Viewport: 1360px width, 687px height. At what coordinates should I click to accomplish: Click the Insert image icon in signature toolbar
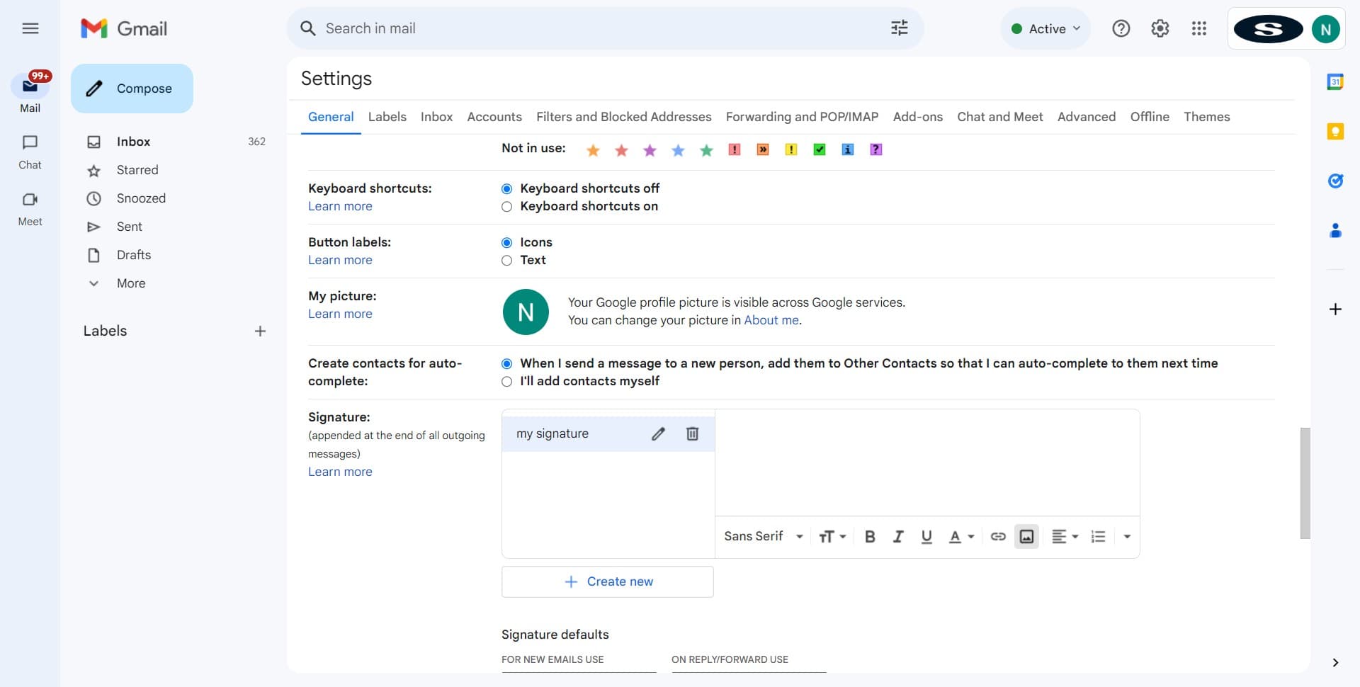[1026, 537]
